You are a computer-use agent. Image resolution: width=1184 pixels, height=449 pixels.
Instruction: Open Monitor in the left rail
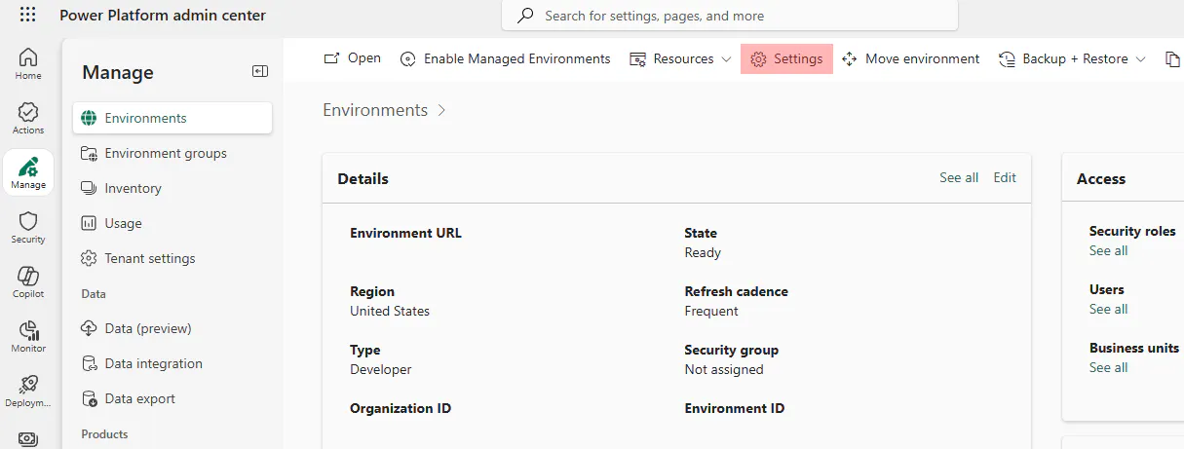pyautogui.click(x=28, y=336)
